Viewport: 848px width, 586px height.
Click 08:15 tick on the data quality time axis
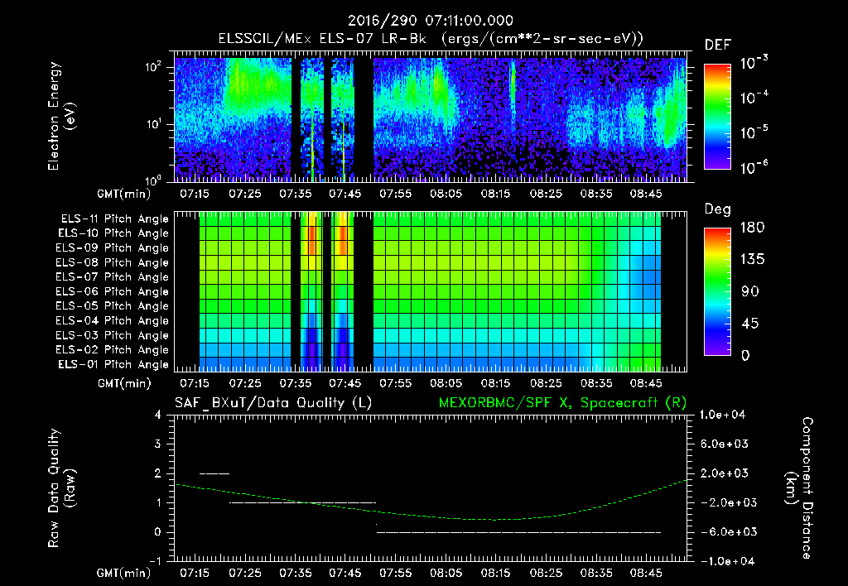(495, 573)
